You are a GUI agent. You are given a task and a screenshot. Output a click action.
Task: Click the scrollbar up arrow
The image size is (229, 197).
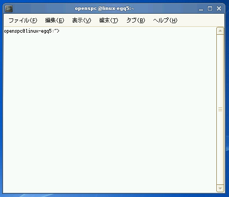click(x=220, y=31)
